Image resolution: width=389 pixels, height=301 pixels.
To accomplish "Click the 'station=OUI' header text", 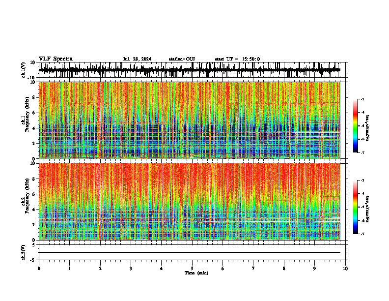I will (182, 59).
